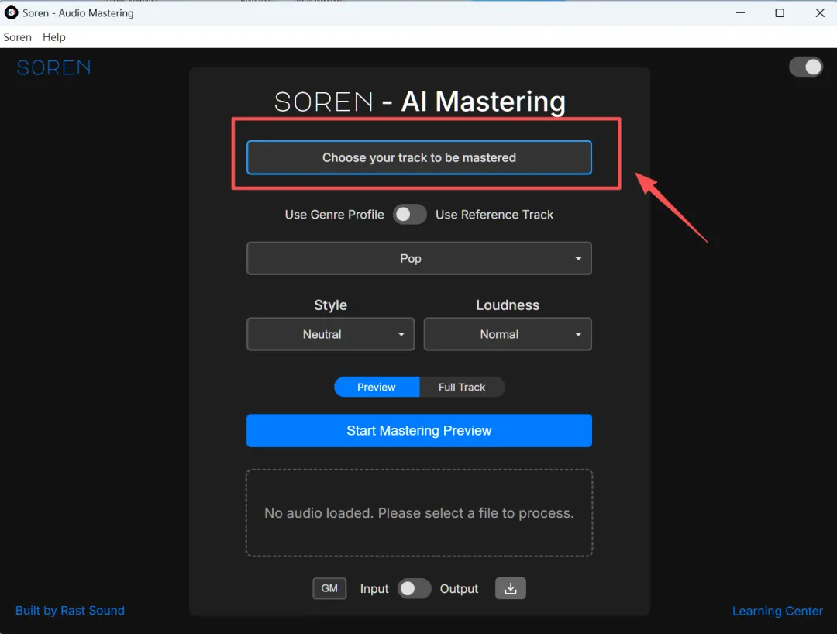Click the Input label
Viewport: 837px width, 634px height.
click(x=374, y=588)
